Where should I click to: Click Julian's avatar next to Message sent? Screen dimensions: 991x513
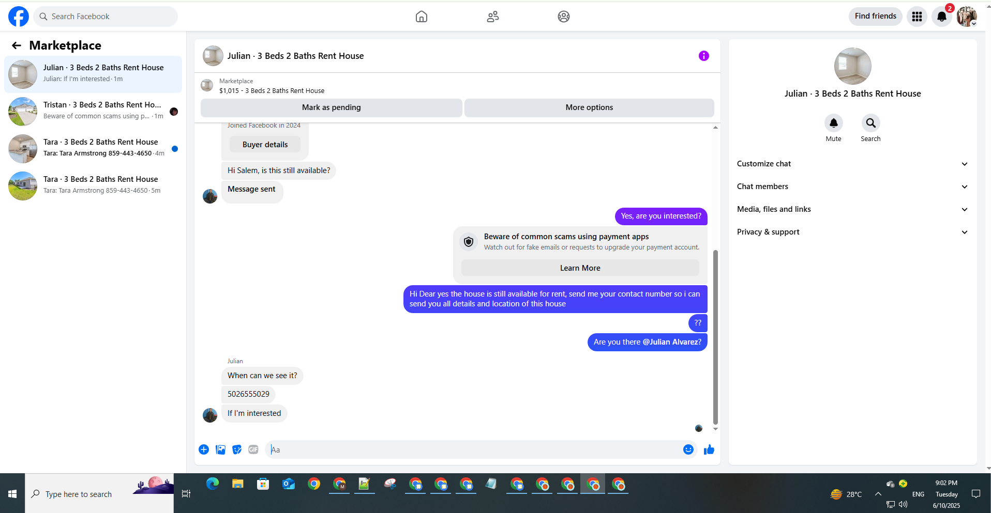[210, 196]
